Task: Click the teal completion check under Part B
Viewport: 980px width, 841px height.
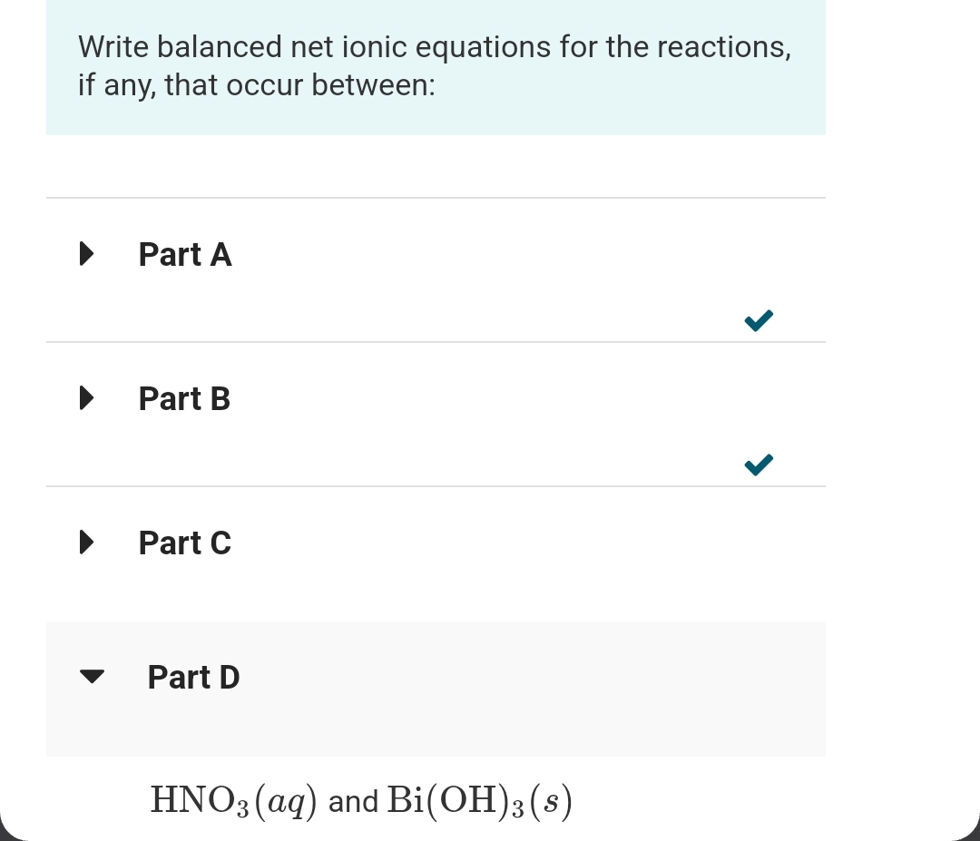Action: tap(758, 465)
